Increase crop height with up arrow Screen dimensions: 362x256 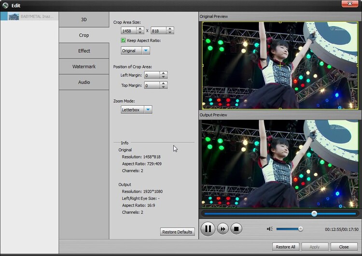(170, 28)
